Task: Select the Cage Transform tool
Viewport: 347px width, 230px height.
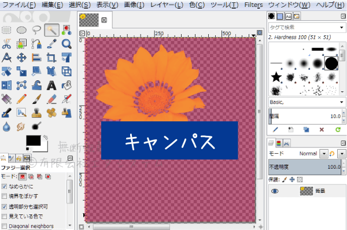Action: pyautogui.click(x=21, y=85)
